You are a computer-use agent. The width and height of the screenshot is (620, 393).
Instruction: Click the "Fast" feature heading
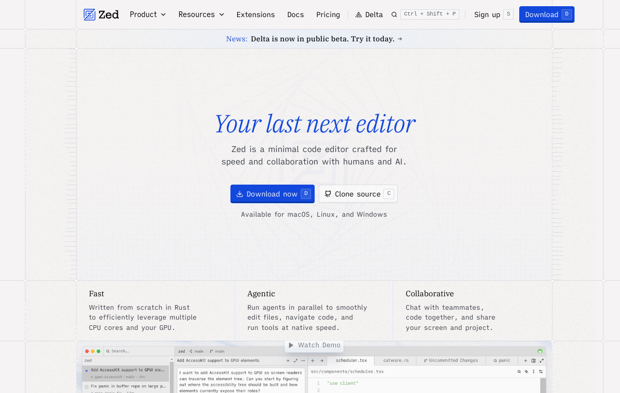pos(97,294)
